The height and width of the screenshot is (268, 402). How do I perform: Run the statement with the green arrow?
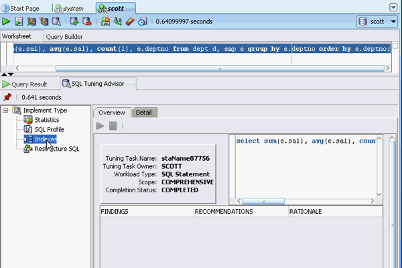tap(6, 21)
